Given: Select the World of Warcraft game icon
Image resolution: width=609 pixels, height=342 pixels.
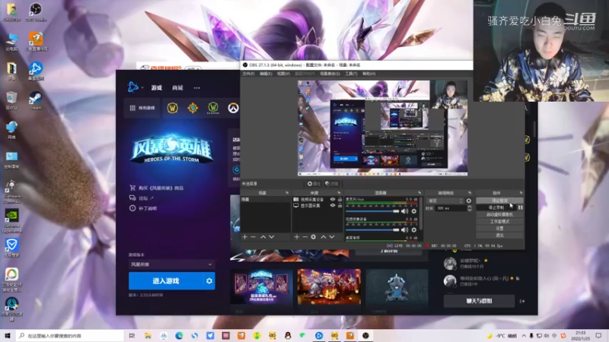Looking at the screenshot, I should coord(173,108).
